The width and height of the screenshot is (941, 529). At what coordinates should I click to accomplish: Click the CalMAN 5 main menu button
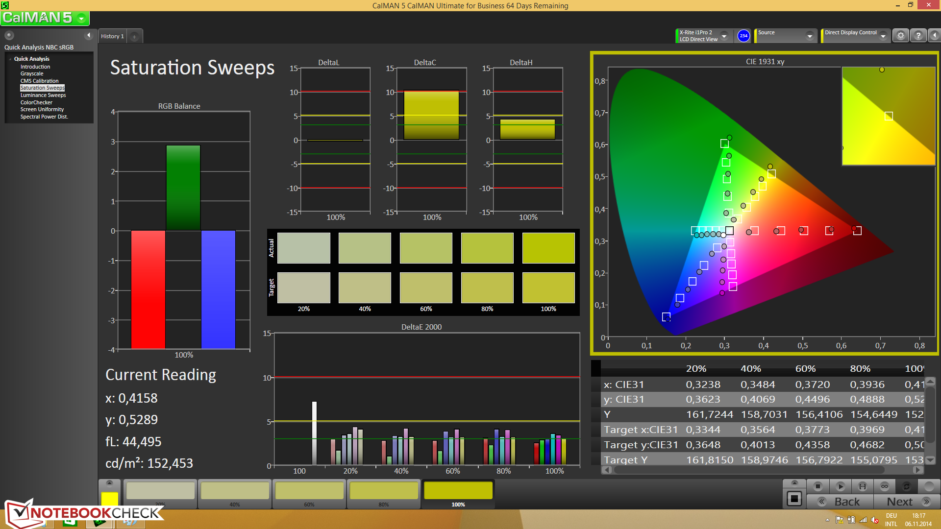(x=45, y=18)
